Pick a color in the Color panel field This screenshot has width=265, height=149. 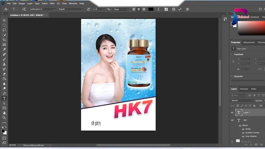click(x=251, y=28)
